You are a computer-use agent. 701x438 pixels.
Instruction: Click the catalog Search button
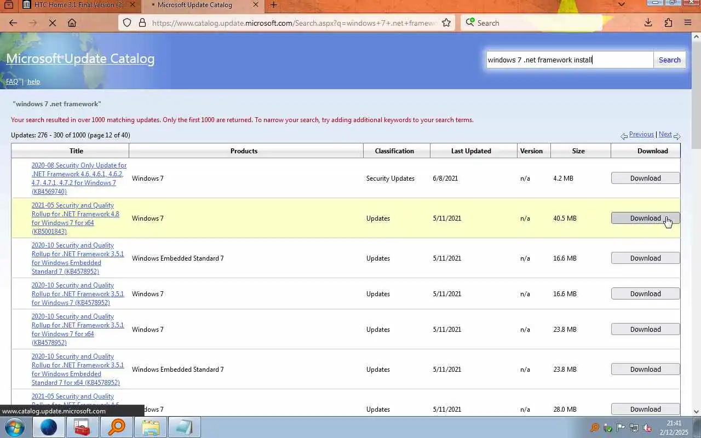pyautogui.click(x=669, y=60)
